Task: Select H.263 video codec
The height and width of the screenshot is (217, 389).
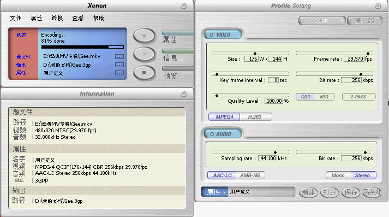Action: [x=255, y=117]
